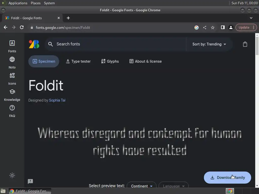Screen dimensions: 259x194
Task: Open the browser side panel
Action: [x=223, y=27]
